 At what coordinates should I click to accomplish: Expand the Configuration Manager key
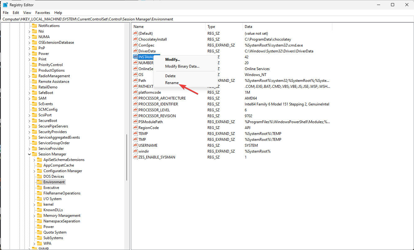(34, 171)
